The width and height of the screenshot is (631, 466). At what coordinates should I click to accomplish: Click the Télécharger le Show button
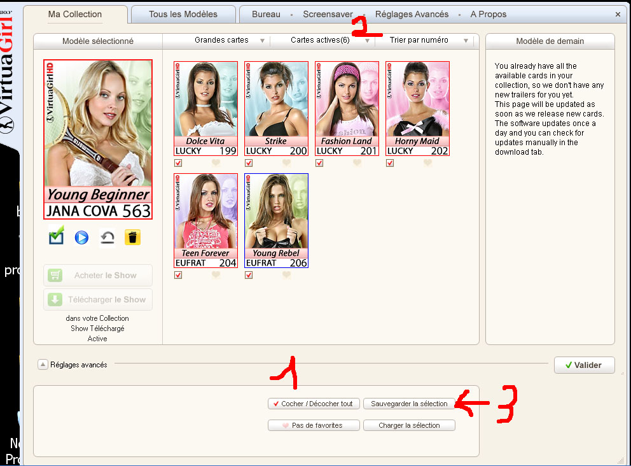(98, 300)
